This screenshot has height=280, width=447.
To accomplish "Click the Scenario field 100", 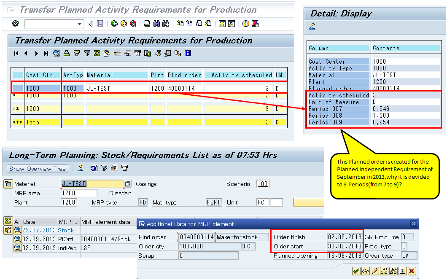I will point(262,184).
